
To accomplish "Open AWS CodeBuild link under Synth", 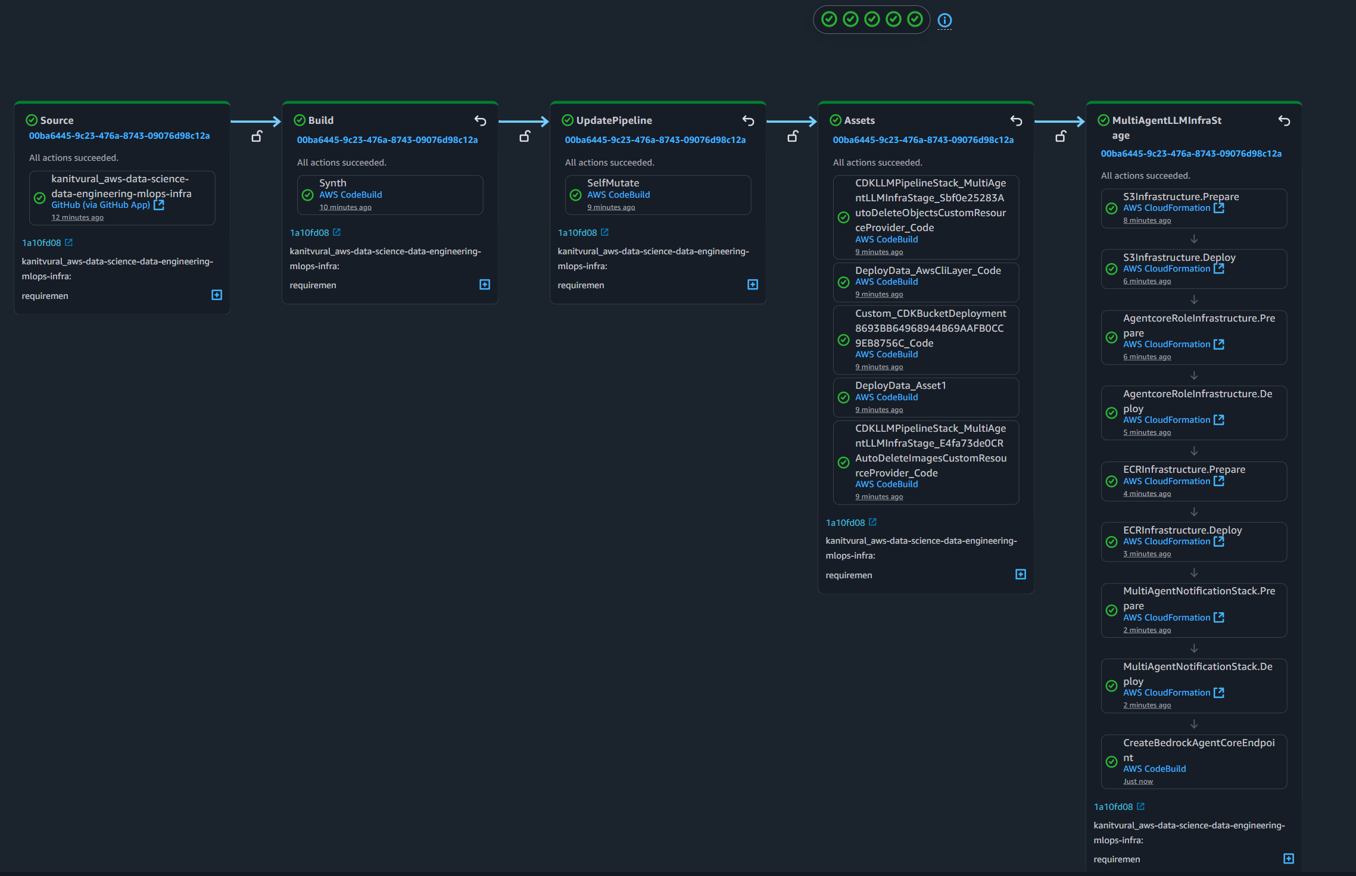I will tap(351, 195).
